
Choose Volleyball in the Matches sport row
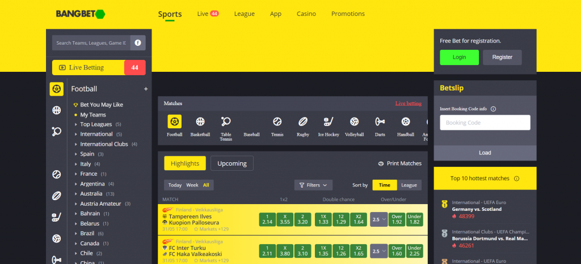[354, 126]
